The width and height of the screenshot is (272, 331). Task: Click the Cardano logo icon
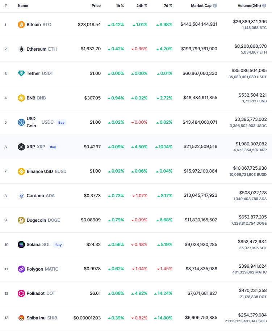pos(21,196)
